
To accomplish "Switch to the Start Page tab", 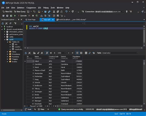I will (x=30, y=20).
